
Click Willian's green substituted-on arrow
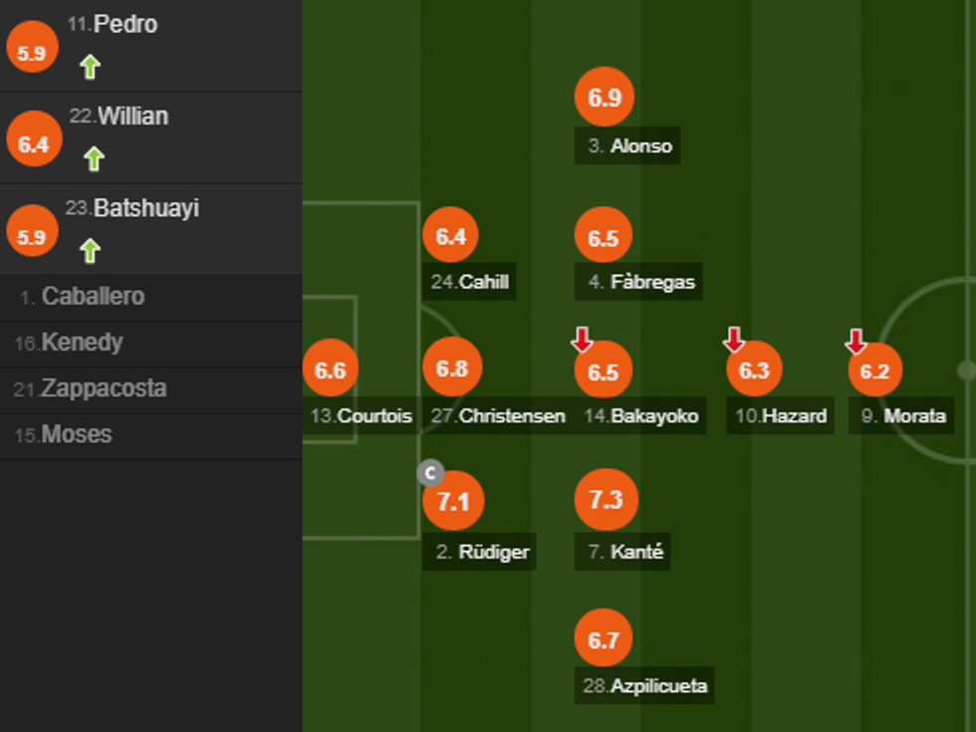[x=94, y=159]
